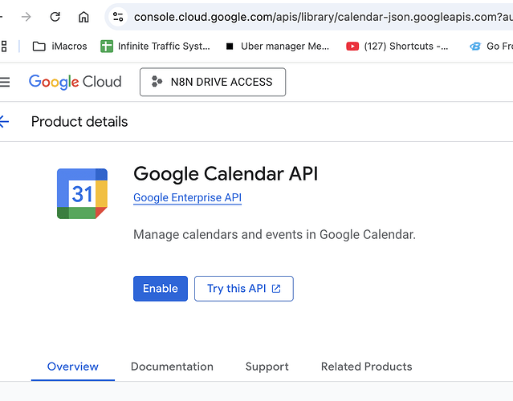Open site information icon in address bar
This screenshot has width=513, height=401.
pos(118,16)
